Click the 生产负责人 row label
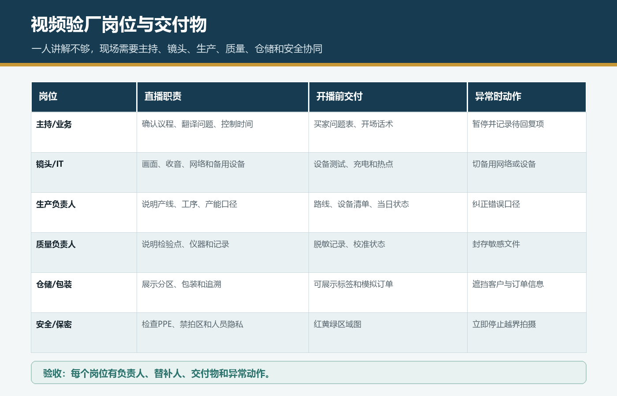Viewport: 617px width, 396px height. 84,213
